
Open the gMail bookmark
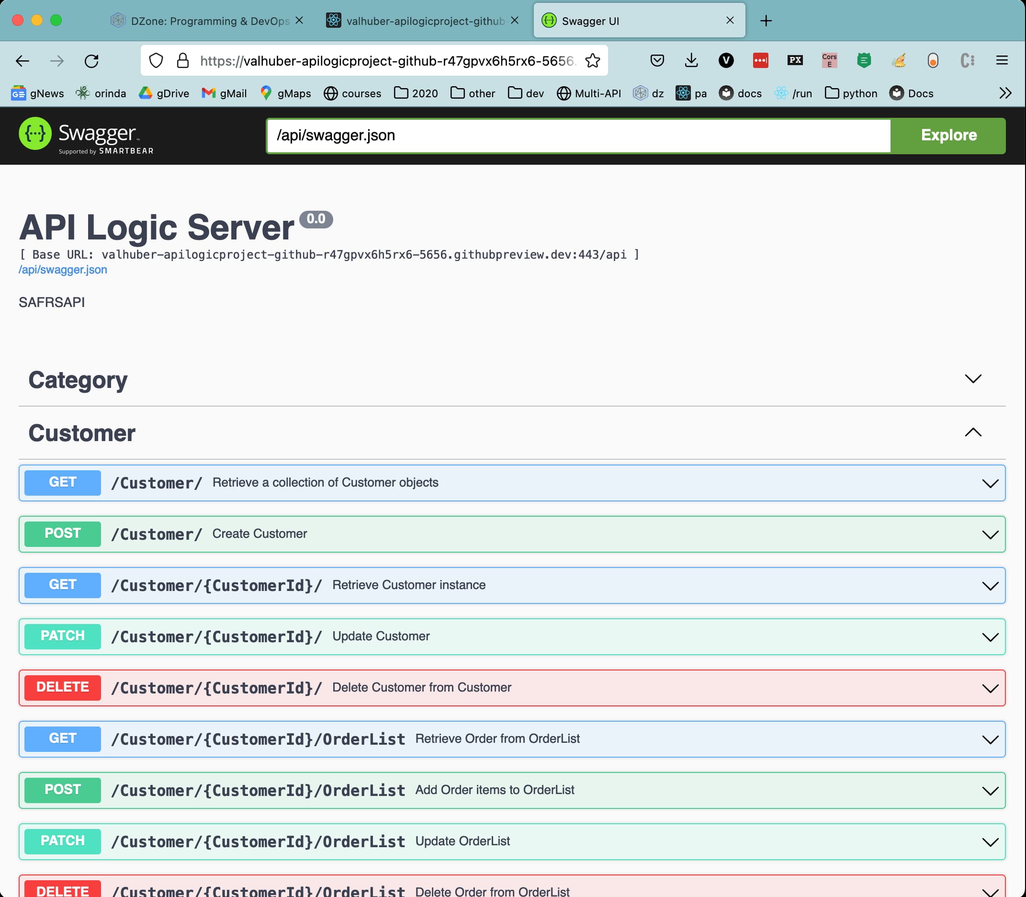[x=224, y=93]
